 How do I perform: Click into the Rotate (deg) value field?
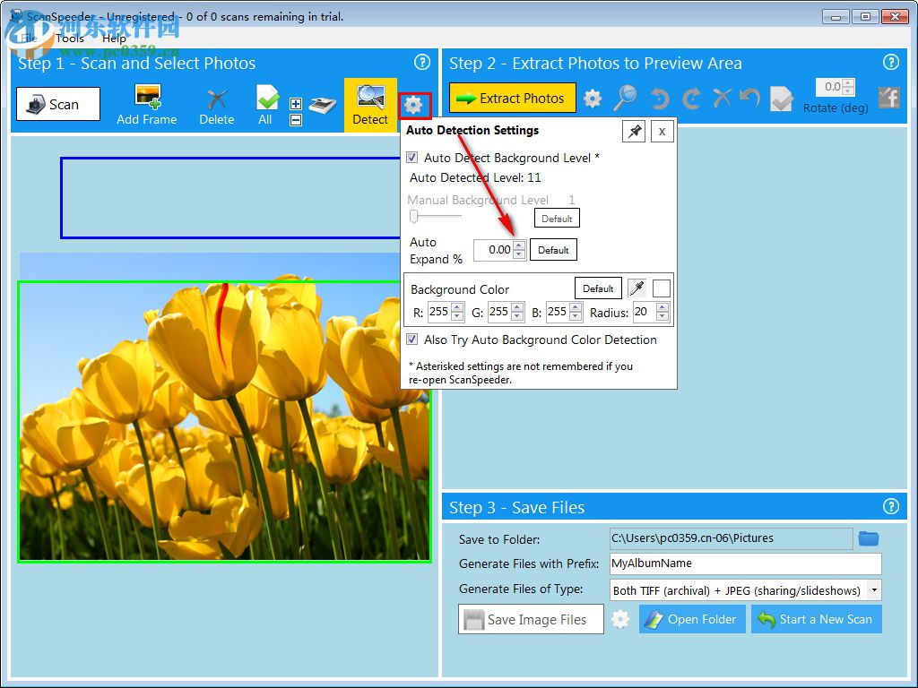[829, 87]
